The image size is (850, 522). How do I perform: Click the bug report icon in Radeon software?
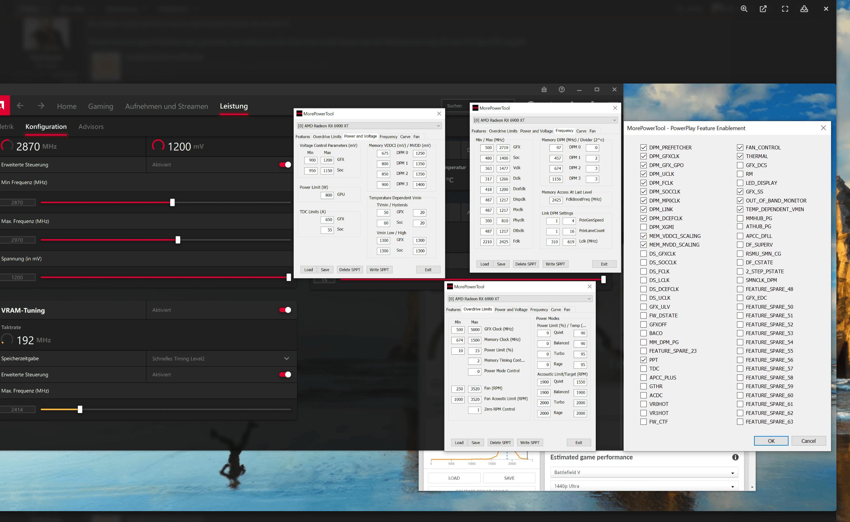[x=544, y=90]
